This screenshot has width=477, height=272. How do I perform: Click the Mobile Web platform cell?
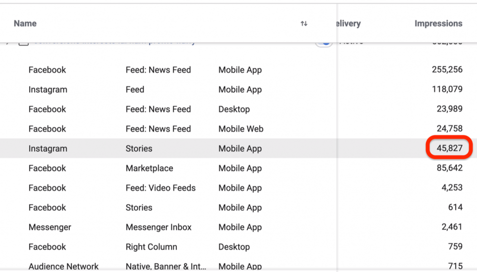point(241,129)
